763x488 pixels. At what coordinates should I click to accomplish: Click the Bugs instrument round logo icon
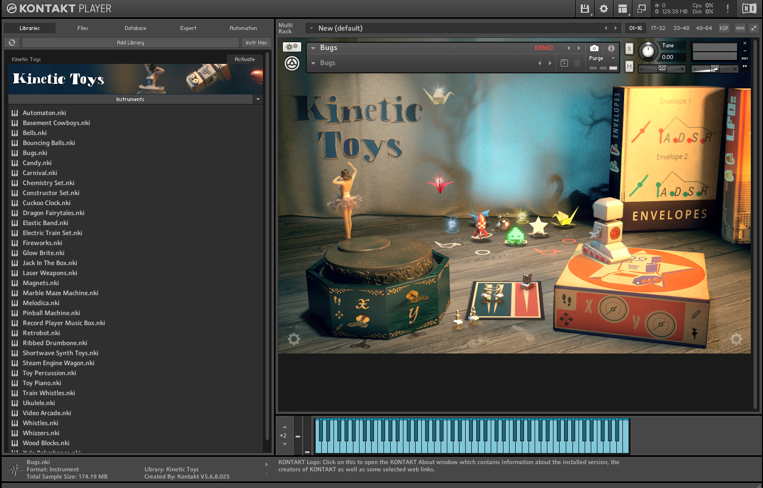[x=292, y=63]
